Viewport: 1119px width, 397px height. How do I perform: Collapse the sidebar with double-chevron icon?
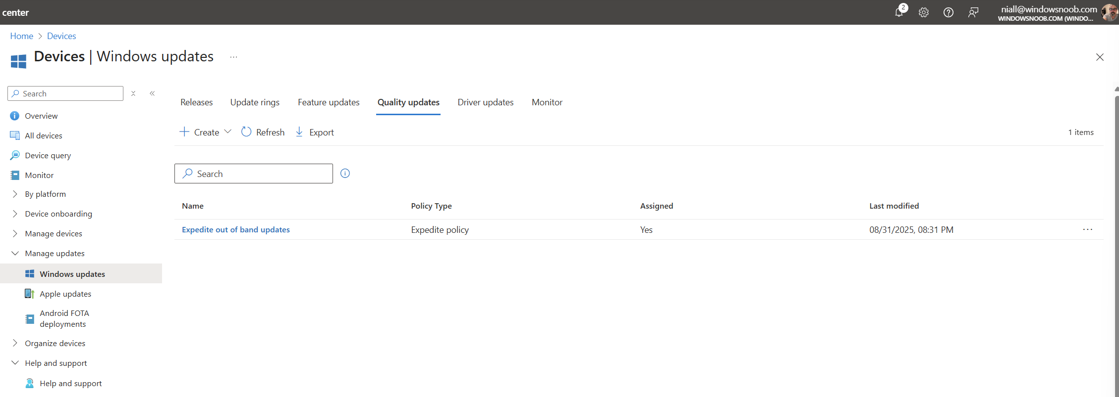152,93
